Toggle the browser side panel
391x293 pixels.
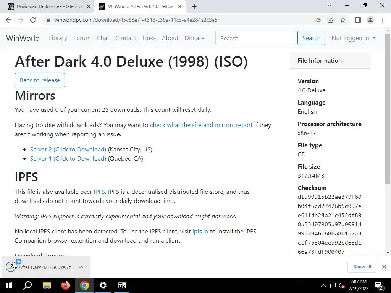tap(358, 20)
